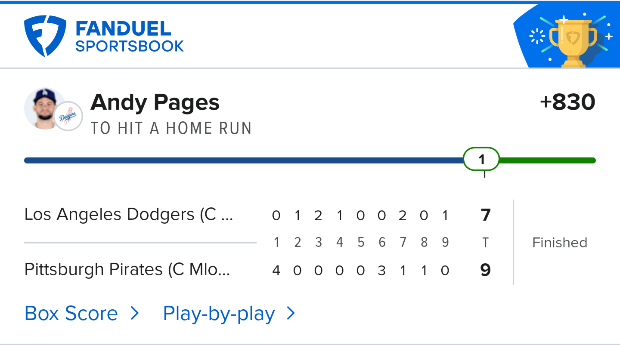
Task: Click the Pirates total score 9
Action: (486, 270)
